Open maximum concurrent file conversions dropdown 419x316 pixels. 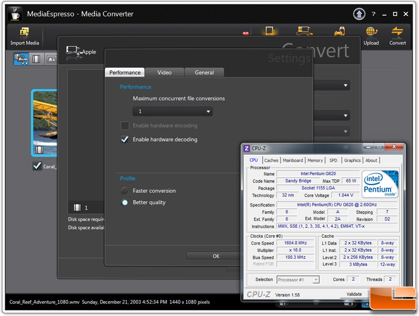pyautogui.click(x=172, y=112)
